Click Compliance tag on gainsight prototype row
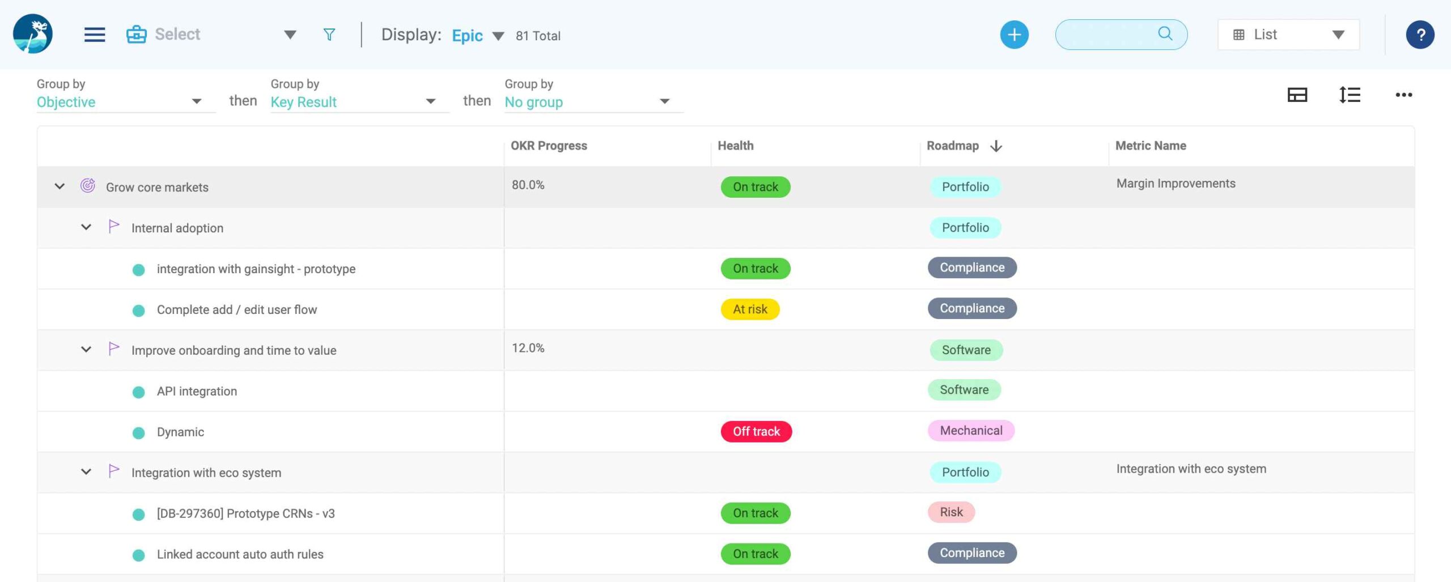This screenshot has height=582, width=1451. tap(972, 267)
